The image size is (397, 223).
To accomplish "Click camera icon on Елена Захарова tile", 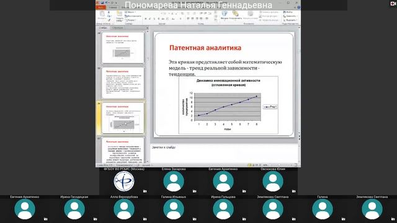I will point(194,191).
